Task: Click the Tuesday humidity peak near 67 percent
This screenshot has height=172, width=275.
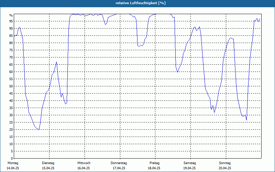Action: click(x=56, y=62)
